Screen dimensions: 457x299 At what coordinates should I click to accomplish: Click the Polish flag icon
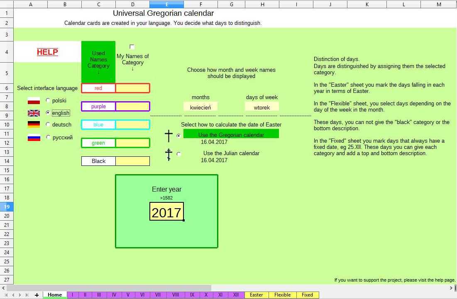click(34, 101)
